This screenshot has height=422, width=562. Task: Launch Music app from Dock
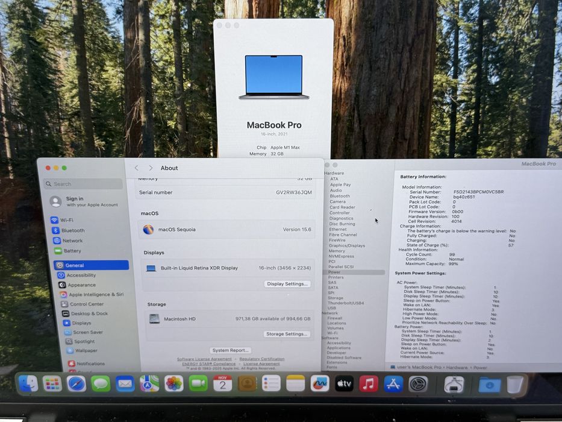(x=369, y=384)
